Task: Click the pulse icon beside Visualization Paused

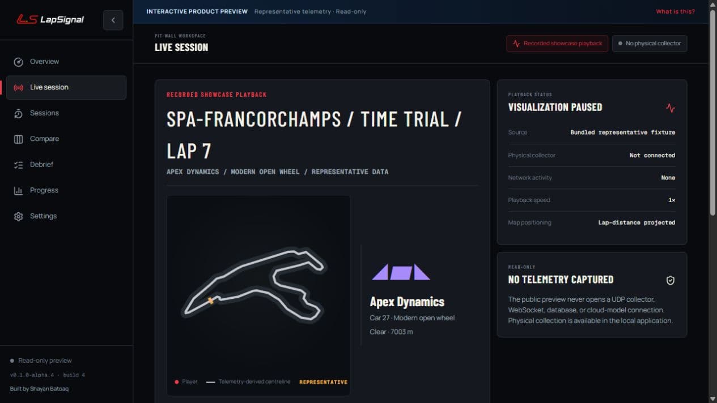Action: [x=671, y=108]
